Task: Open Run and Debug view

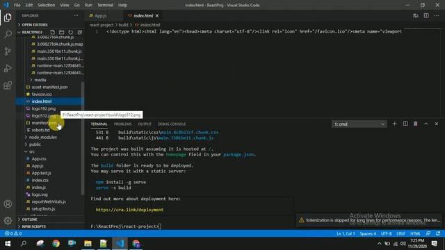Action: click(x=8, y=68)
